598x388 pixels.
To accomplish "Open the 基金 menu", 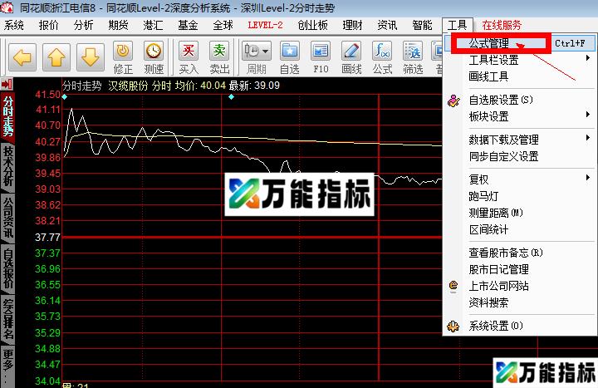I will (x=188, y=26).
